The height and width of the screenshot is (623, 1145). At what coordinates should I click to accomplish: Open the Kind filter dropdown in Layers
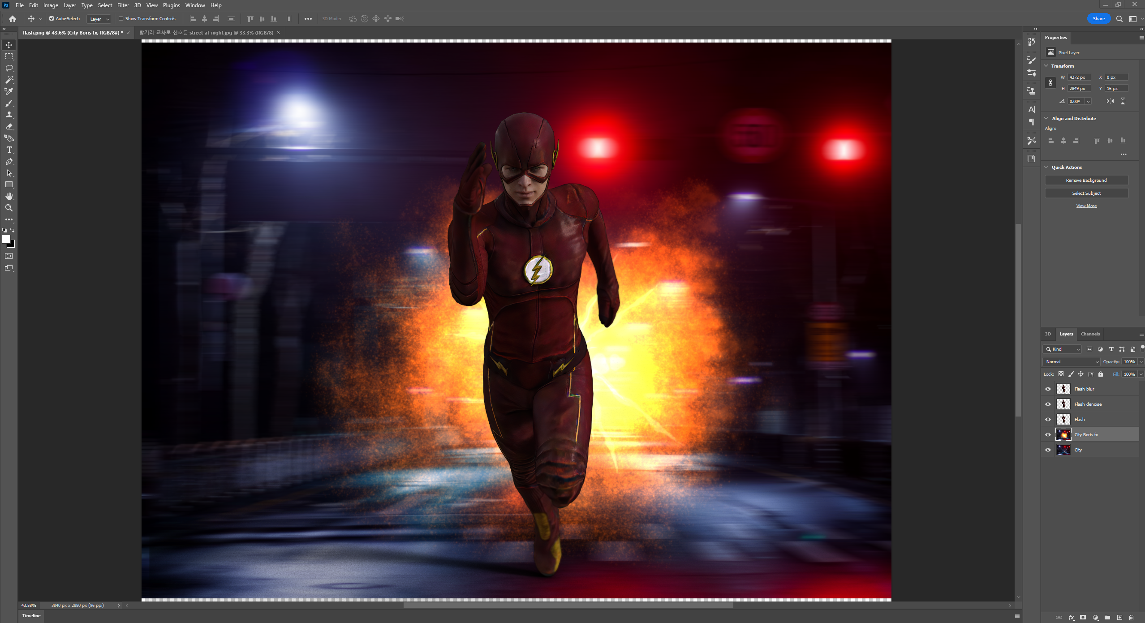pyautogui.click(x=1062, y=349)
